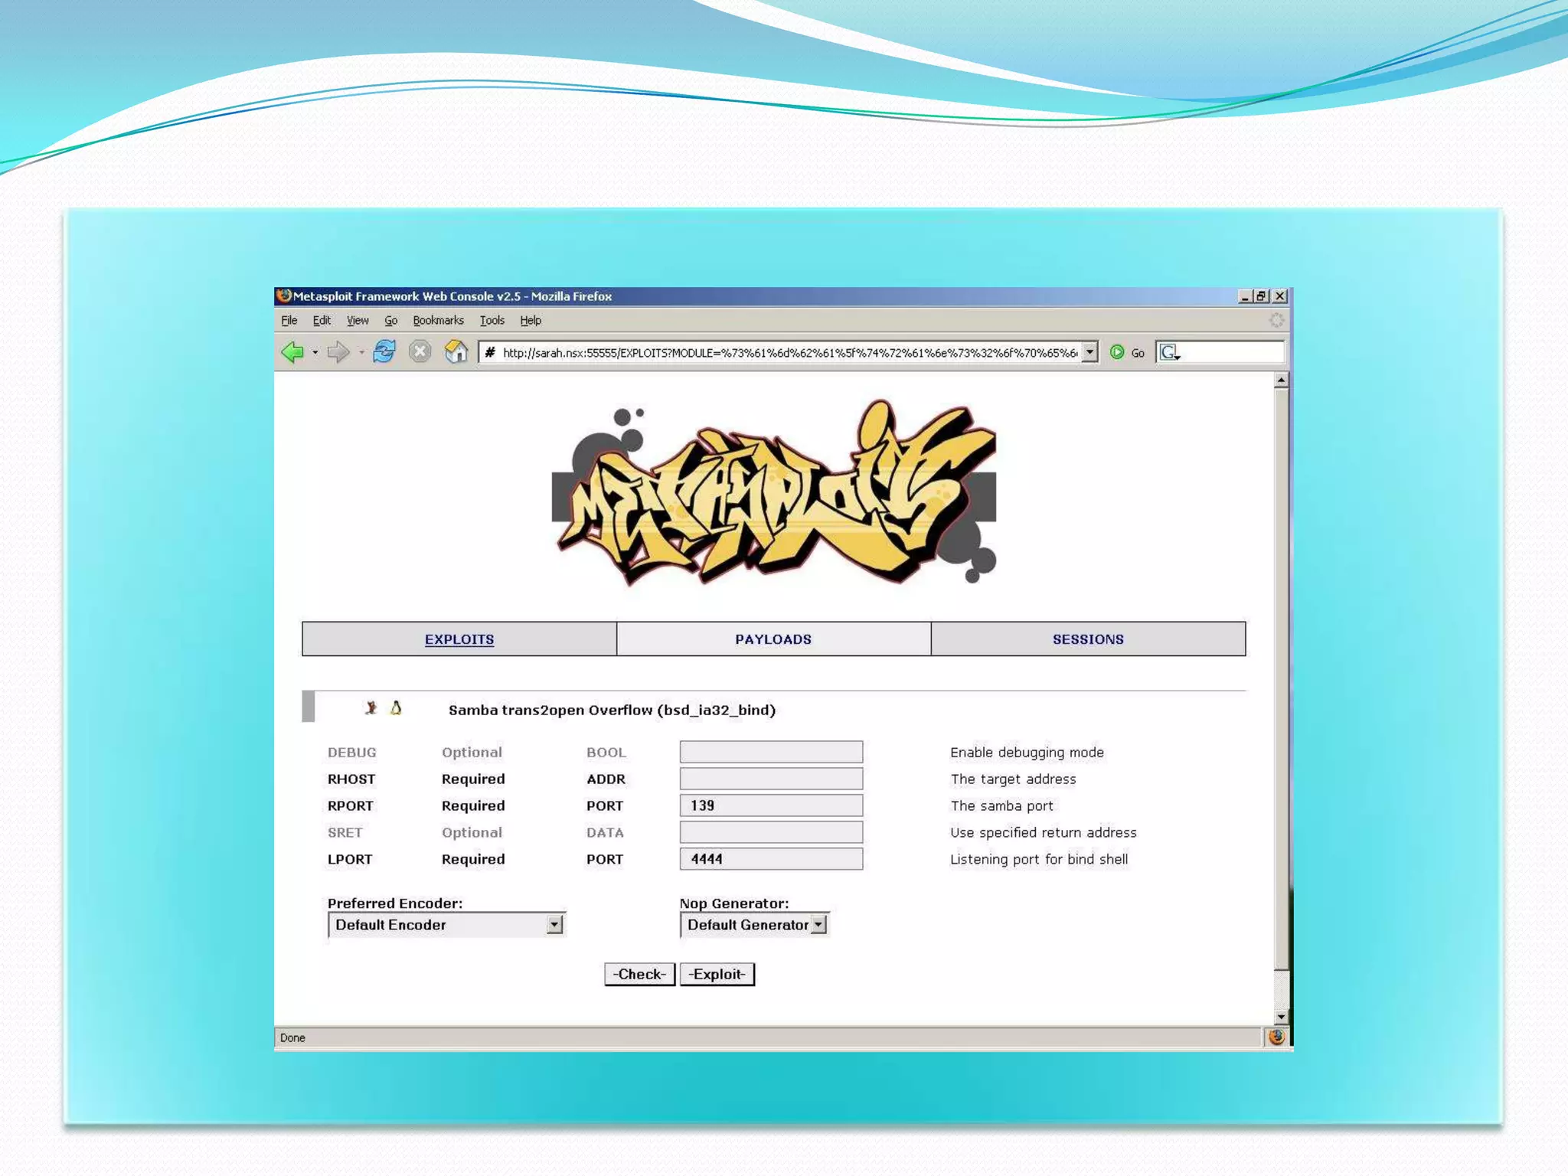1568x1176 pixels.
Task: Click the Back navigation arrow
Action: click(x=292, y=352)
